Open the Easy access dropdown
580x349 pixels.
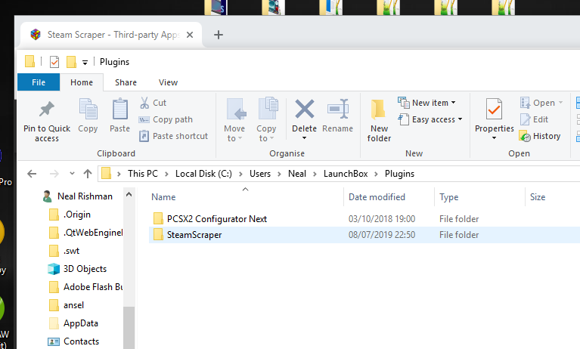(x=430, y=119)
